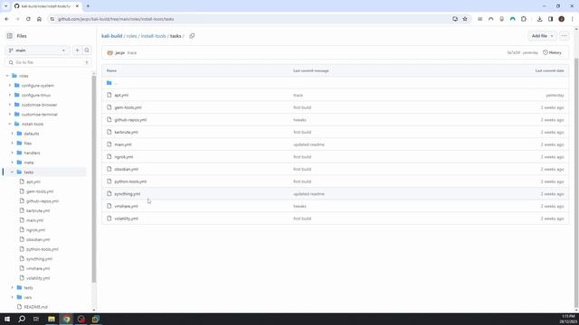Open obsidian.yml in the file list

pos(127,169)
